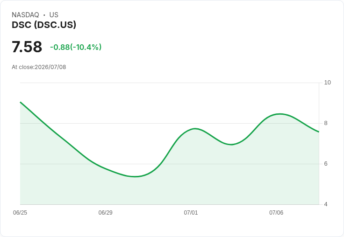
Task: Select the 06/29 date label on axis
Action: [x=105, y=213]
